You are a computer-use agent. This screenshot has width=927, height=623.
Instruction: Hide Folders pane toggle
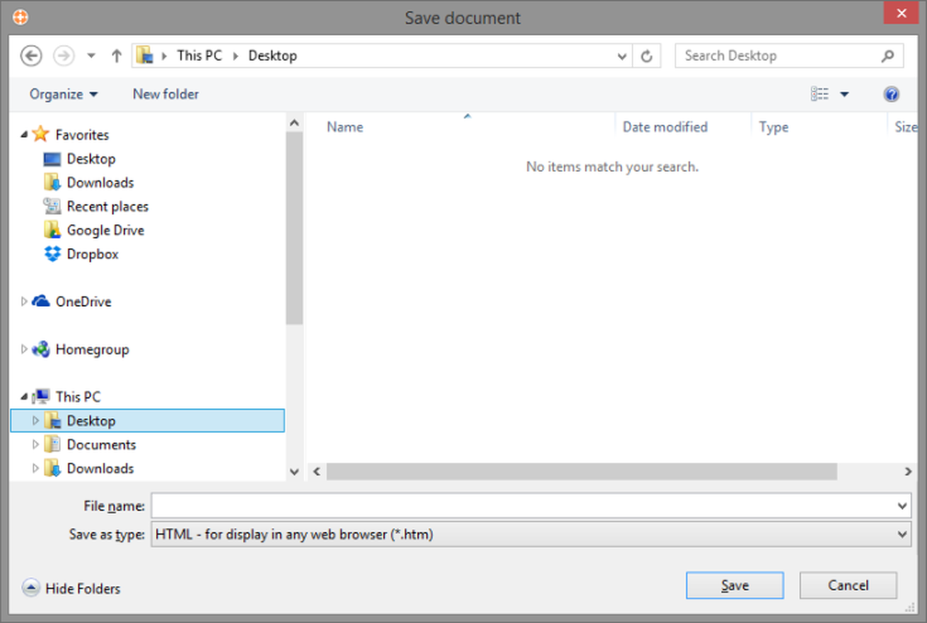pyautogui.click(x=71, y=588)
